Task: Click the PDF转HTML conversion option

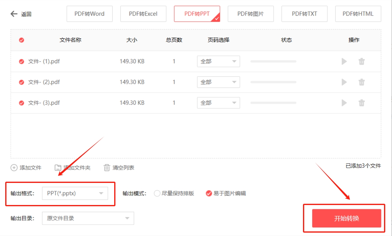Action: pos(358,14)
